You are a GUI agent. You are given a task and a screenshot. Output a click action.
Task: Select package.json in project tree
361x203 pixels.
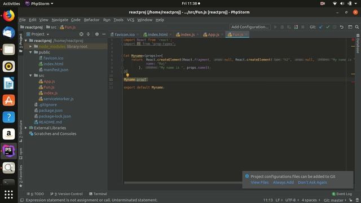tap(50, 111)
